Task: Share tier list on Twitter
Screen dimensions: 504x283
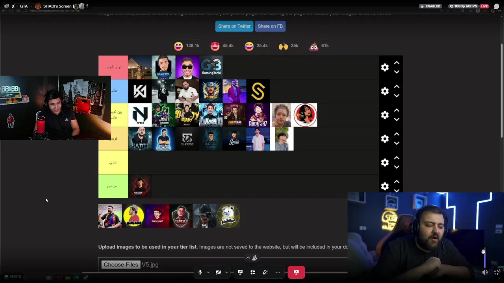Action: click(x=234, y=26)
